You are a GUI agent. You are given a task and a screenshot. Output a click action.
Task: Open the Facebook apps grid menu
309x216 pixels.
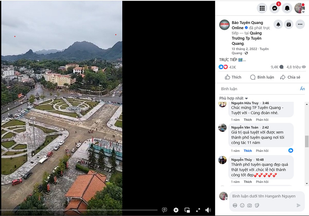262,8
